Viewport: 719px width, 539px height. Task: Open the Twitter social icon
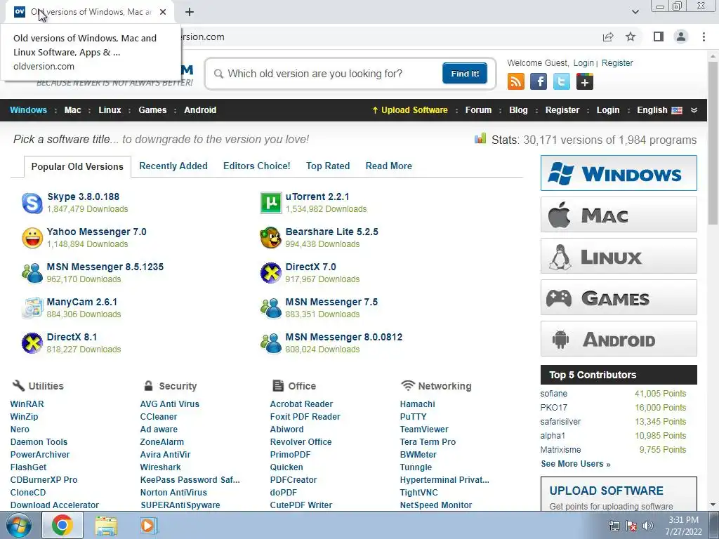pos(562,82)
